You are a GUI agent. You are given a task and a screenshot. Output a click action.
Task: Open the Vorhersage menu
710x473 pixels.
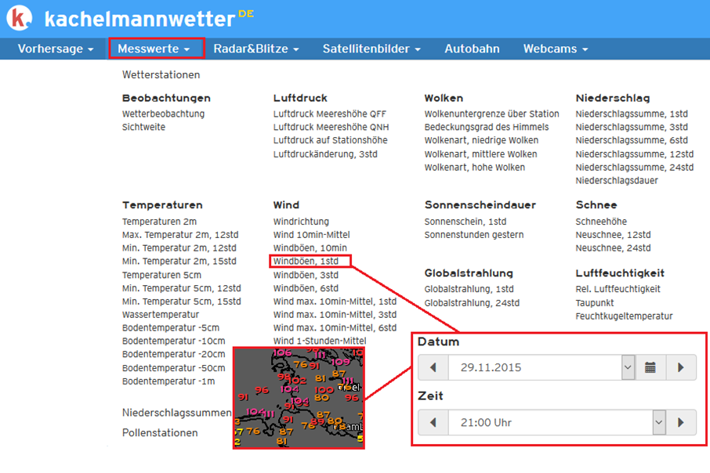(x=56, y=49)
